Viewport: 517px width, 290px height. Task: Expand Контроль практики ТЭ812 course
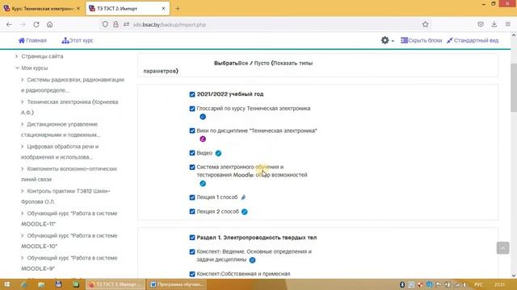point(23,191)
